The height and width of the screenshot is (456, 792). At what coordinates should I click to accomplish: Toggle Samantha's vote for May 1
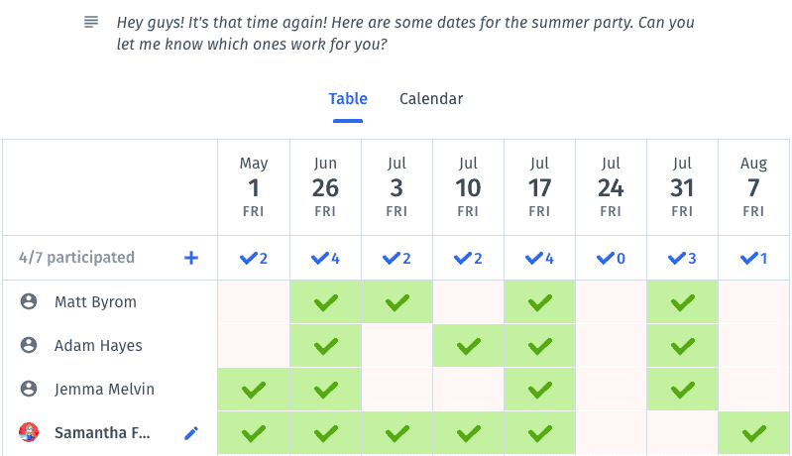pos(254,433)
